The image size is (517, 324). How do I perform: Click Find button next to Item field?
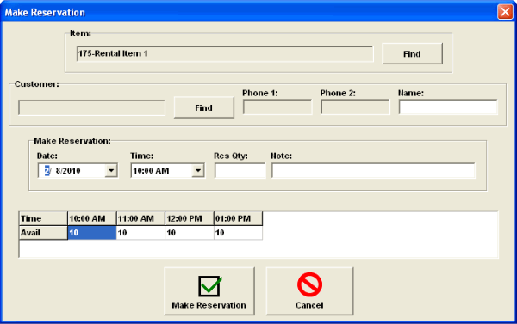click(412, 53)
